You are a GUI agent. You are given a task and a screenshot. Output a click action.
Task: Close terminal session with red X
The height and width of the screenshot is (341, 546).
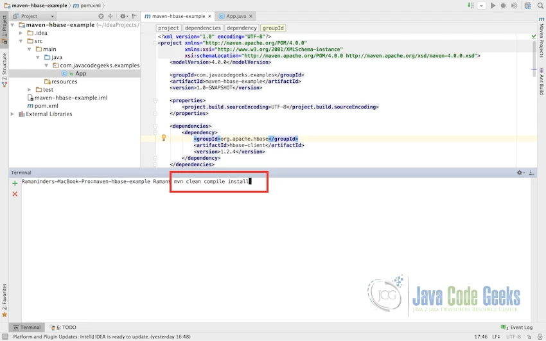tap(15, 194)
